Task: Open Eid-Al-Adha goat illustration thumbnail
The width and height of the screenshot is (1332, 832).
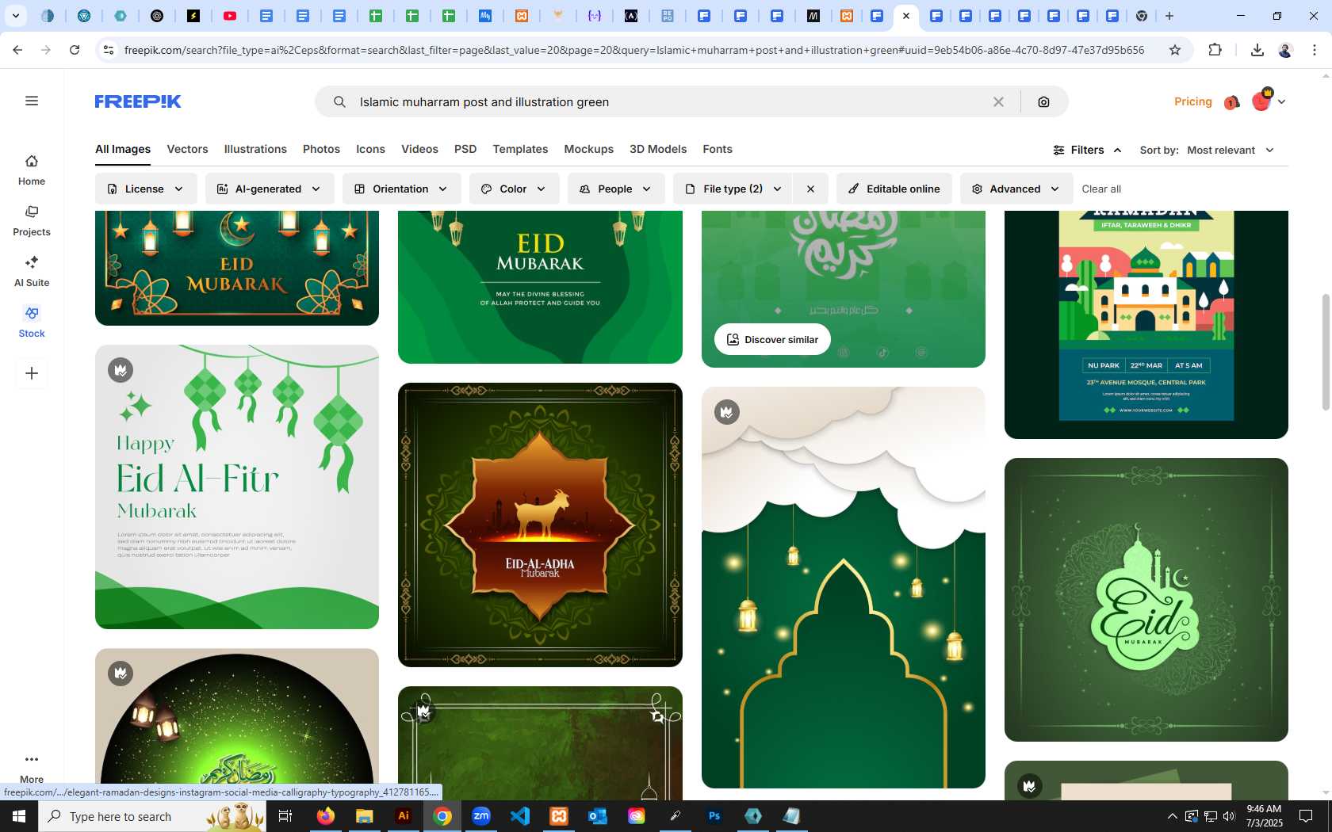Action: click(x=540, y=525)
